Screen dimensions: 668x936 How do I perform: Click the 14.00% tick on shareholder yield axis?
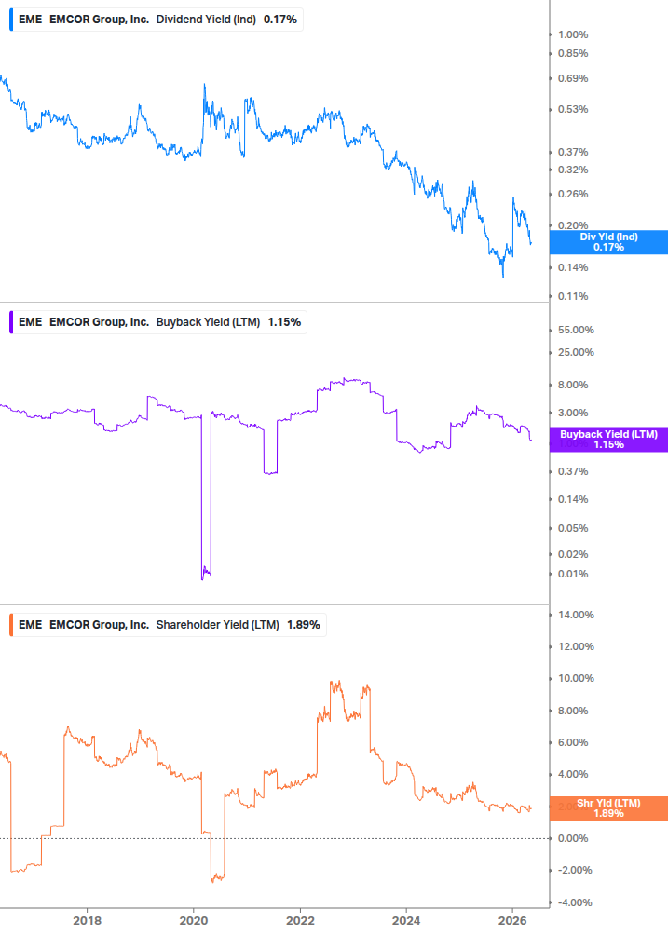click(576, 615)
